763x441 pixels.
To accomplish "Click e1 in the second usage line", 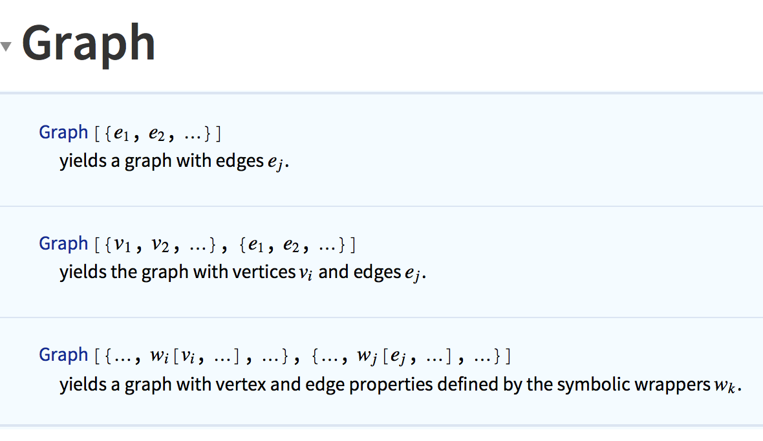I will [x=257, y=245].
